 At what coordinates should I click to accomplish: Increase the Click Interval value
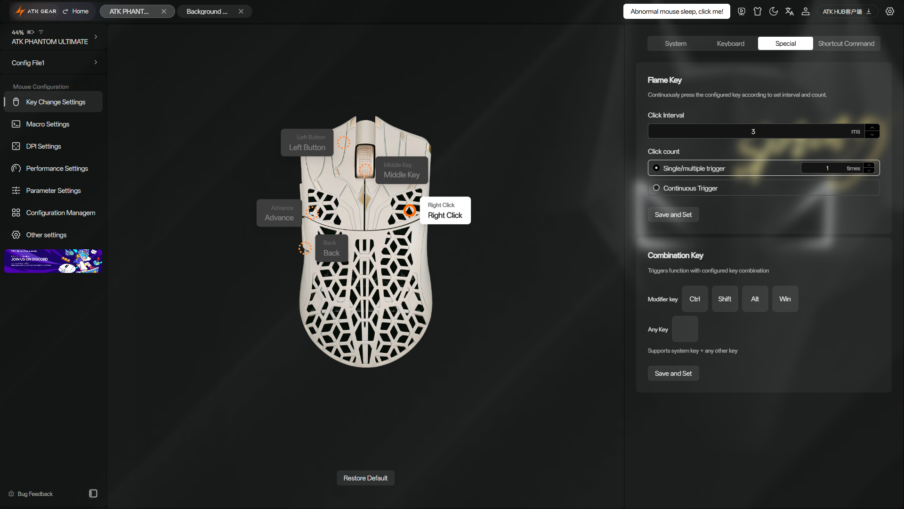(872, 128)
